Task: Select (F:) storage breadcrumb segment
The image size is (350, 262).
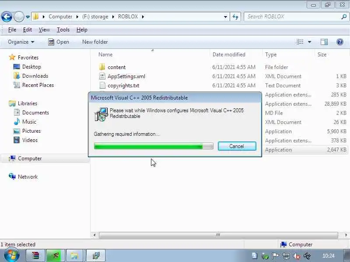Action: (x=95, y=17)
